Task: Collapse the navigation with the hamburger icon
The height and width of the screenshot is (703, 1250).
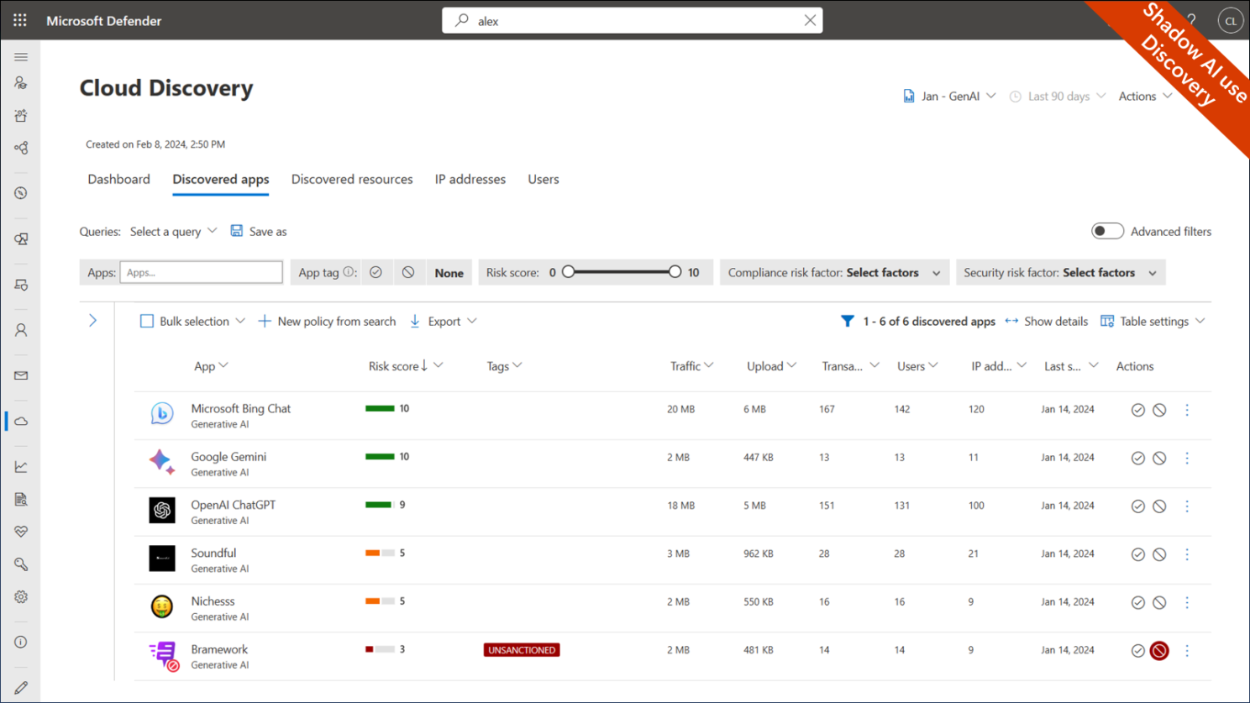Action: point(21,56)
